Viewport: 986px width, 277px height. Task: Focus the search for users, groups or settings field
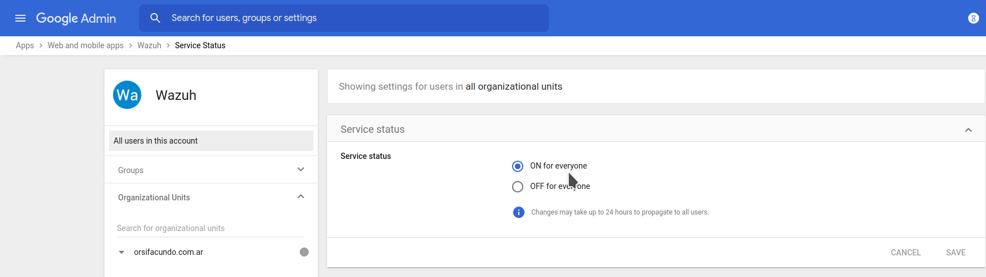point(344,18)
